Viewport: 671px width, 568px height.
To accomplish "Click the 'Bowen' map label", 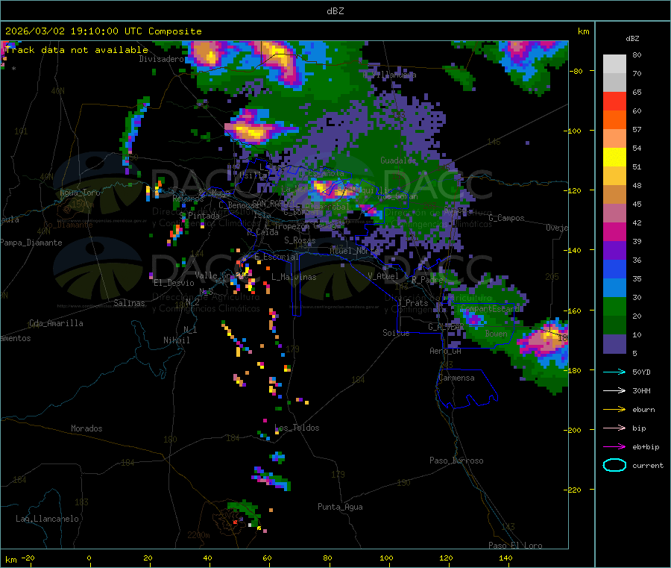I will tap(496, 333).
